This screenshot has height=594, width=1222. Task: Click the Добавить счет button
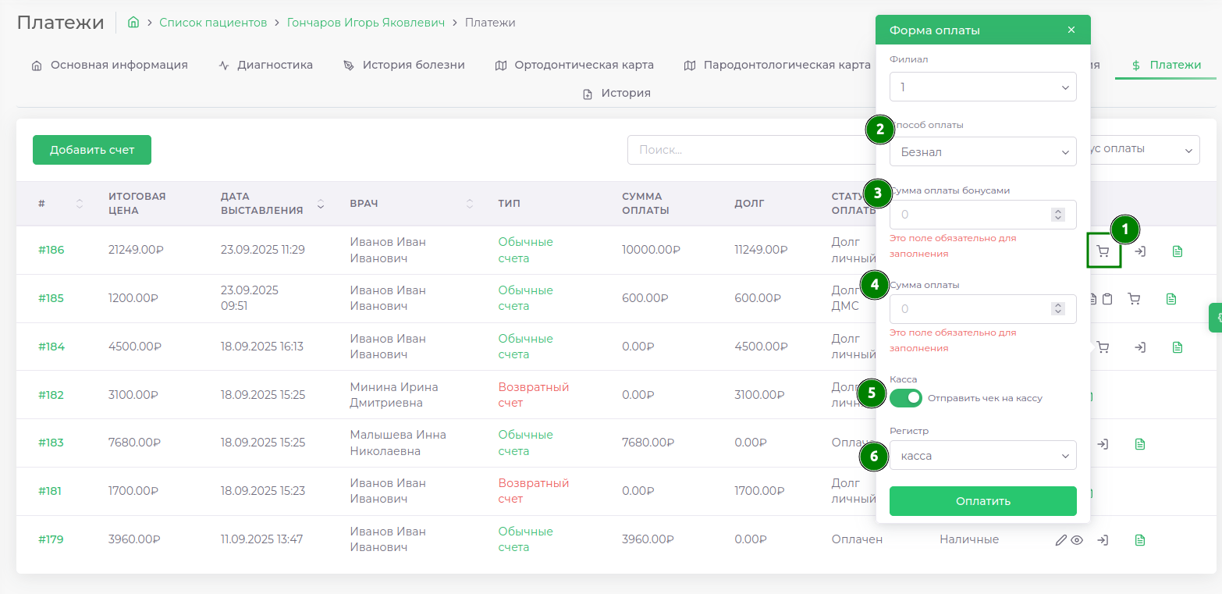tap(92, 150)
